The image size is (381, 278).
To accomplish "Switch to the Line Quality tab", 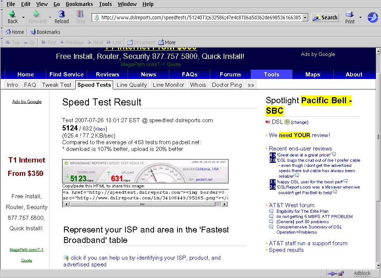I will 132,85.
